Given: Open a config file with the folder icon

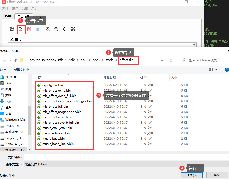Looking at the screenshot, I should tap(12, 29).
